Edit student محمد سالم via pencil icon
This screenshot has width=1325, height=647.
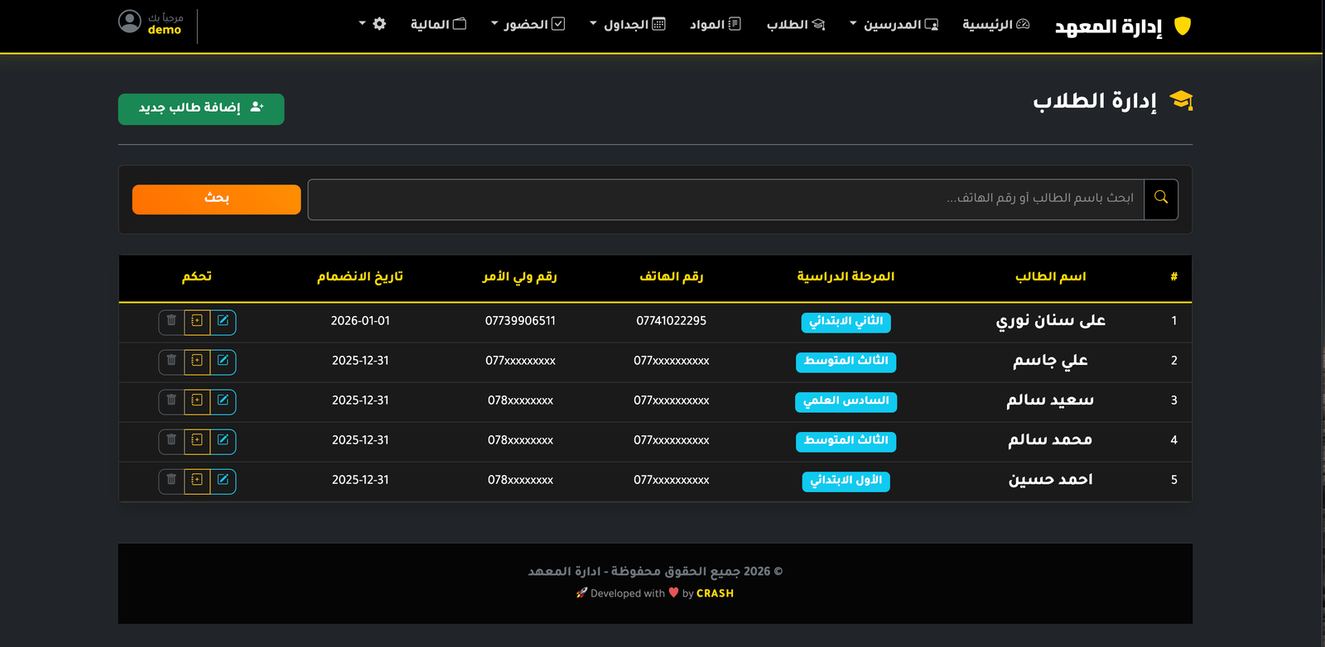coord(223,440)
